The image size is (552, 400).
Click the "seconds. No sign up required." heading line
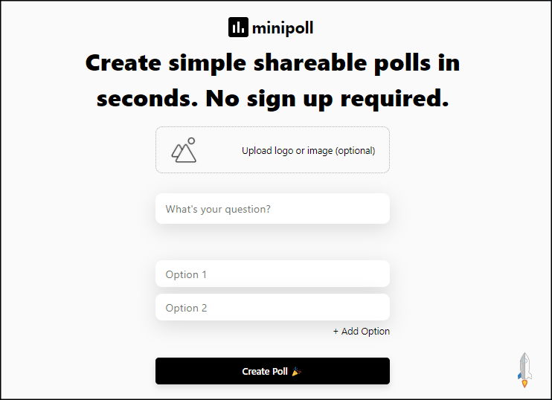coord(272,98)
